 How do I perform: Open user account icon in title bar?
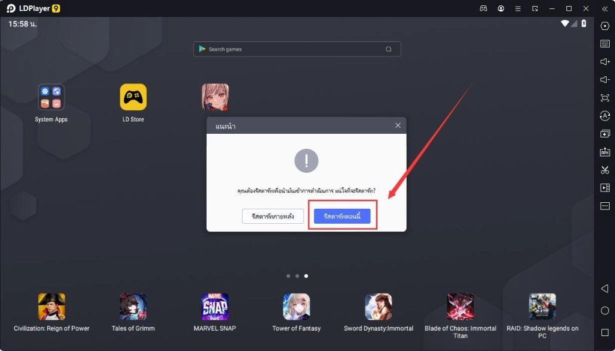click(501, 9)
